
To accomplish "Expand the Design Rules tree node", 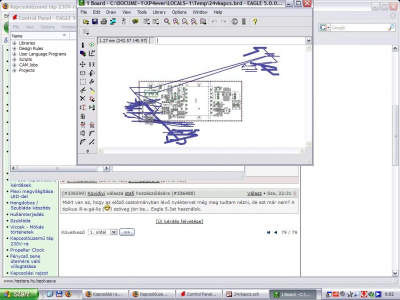I will click(x=14, y=48).
